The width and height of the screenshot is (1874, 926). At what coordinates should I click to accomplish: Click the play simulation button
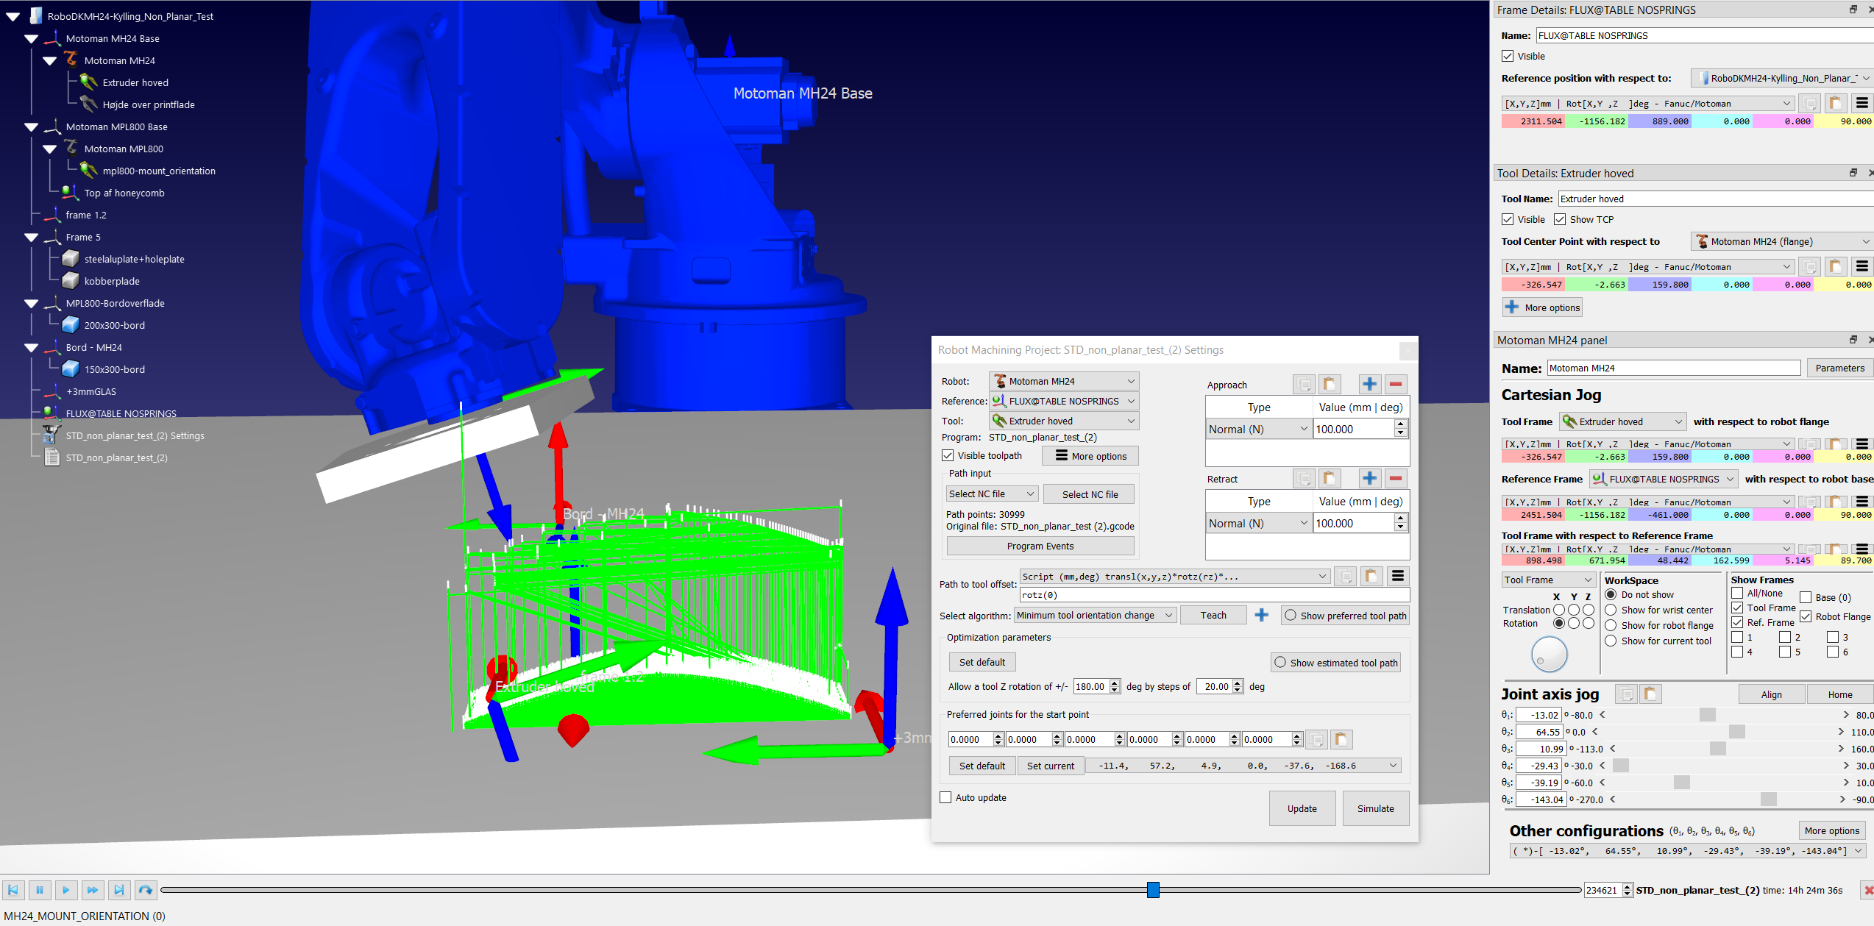(66, 890)
